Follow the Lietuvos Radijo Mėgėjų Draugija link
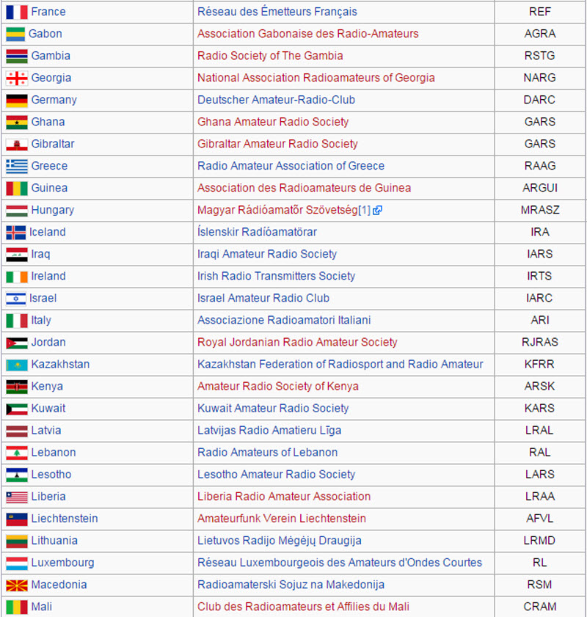587x617 pixels. click(x=280, y=541)
